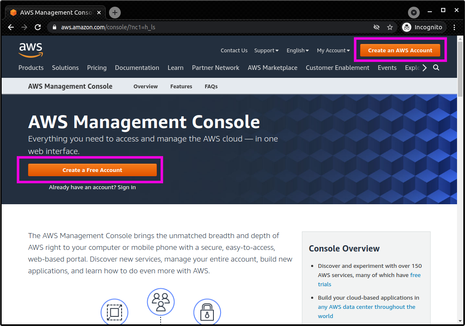Click the AWS logo in the header
The height and width of the screenshot is (326, 465).
pos(31,50)
